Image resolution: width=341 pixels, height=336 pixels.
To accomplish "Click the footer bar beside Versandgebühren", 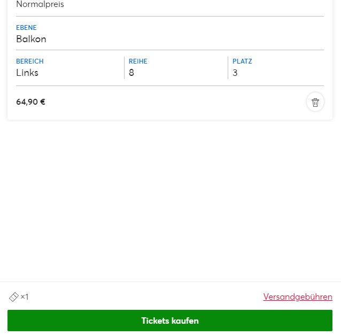I will (x=146, y=297).
